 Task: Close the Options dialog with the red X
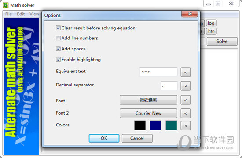click(190, 14)
